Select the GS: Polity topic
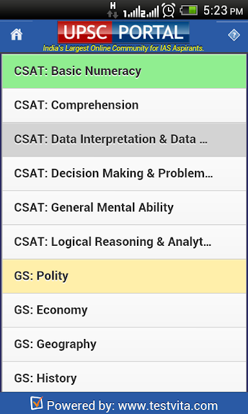 tap(124, 276)
